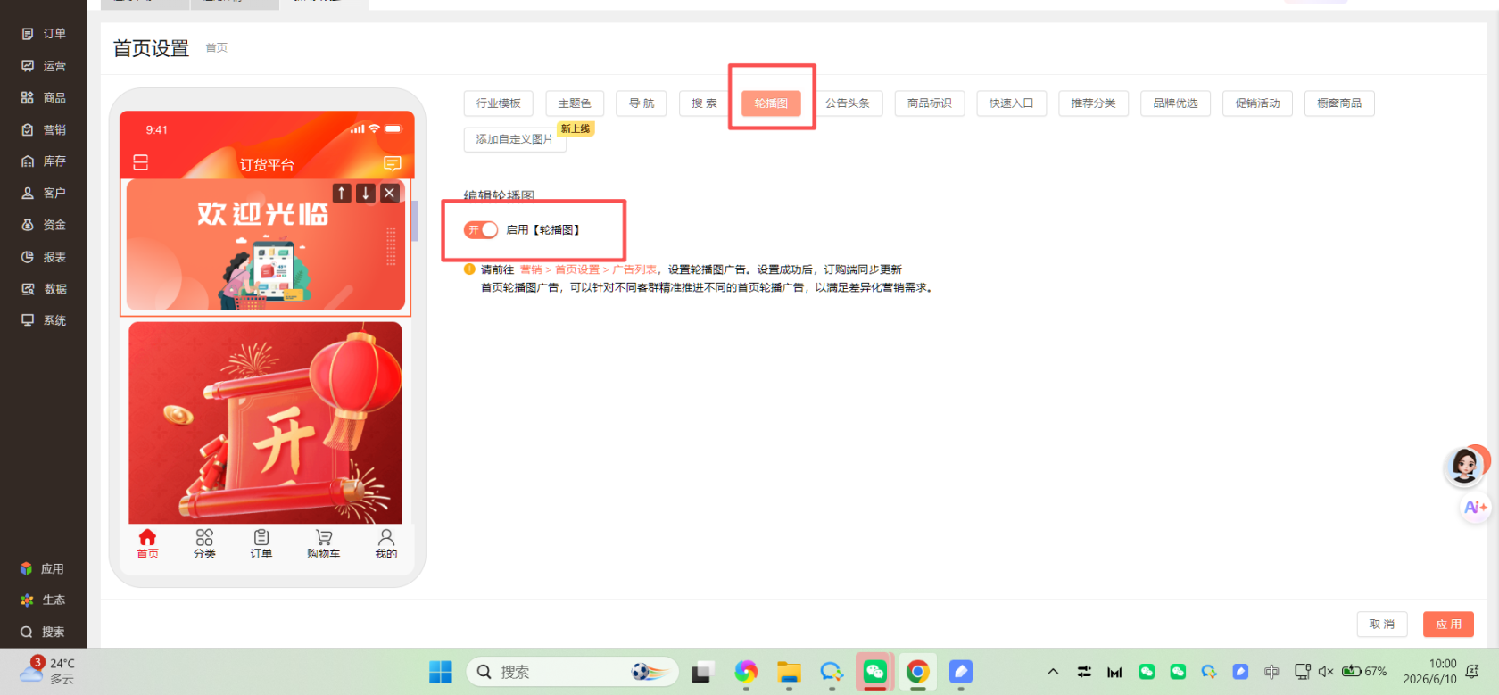Open the weather widget showing 24°C

click(47, 671)
